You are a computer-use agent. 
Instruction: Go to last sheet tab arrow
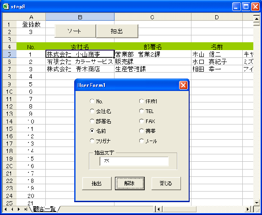(26, 209)
